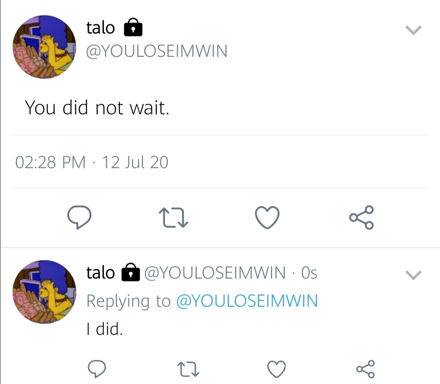Click the lock icon beside talo in main tweet
This screenshot has height=384, width=440.
pos(133,27)
